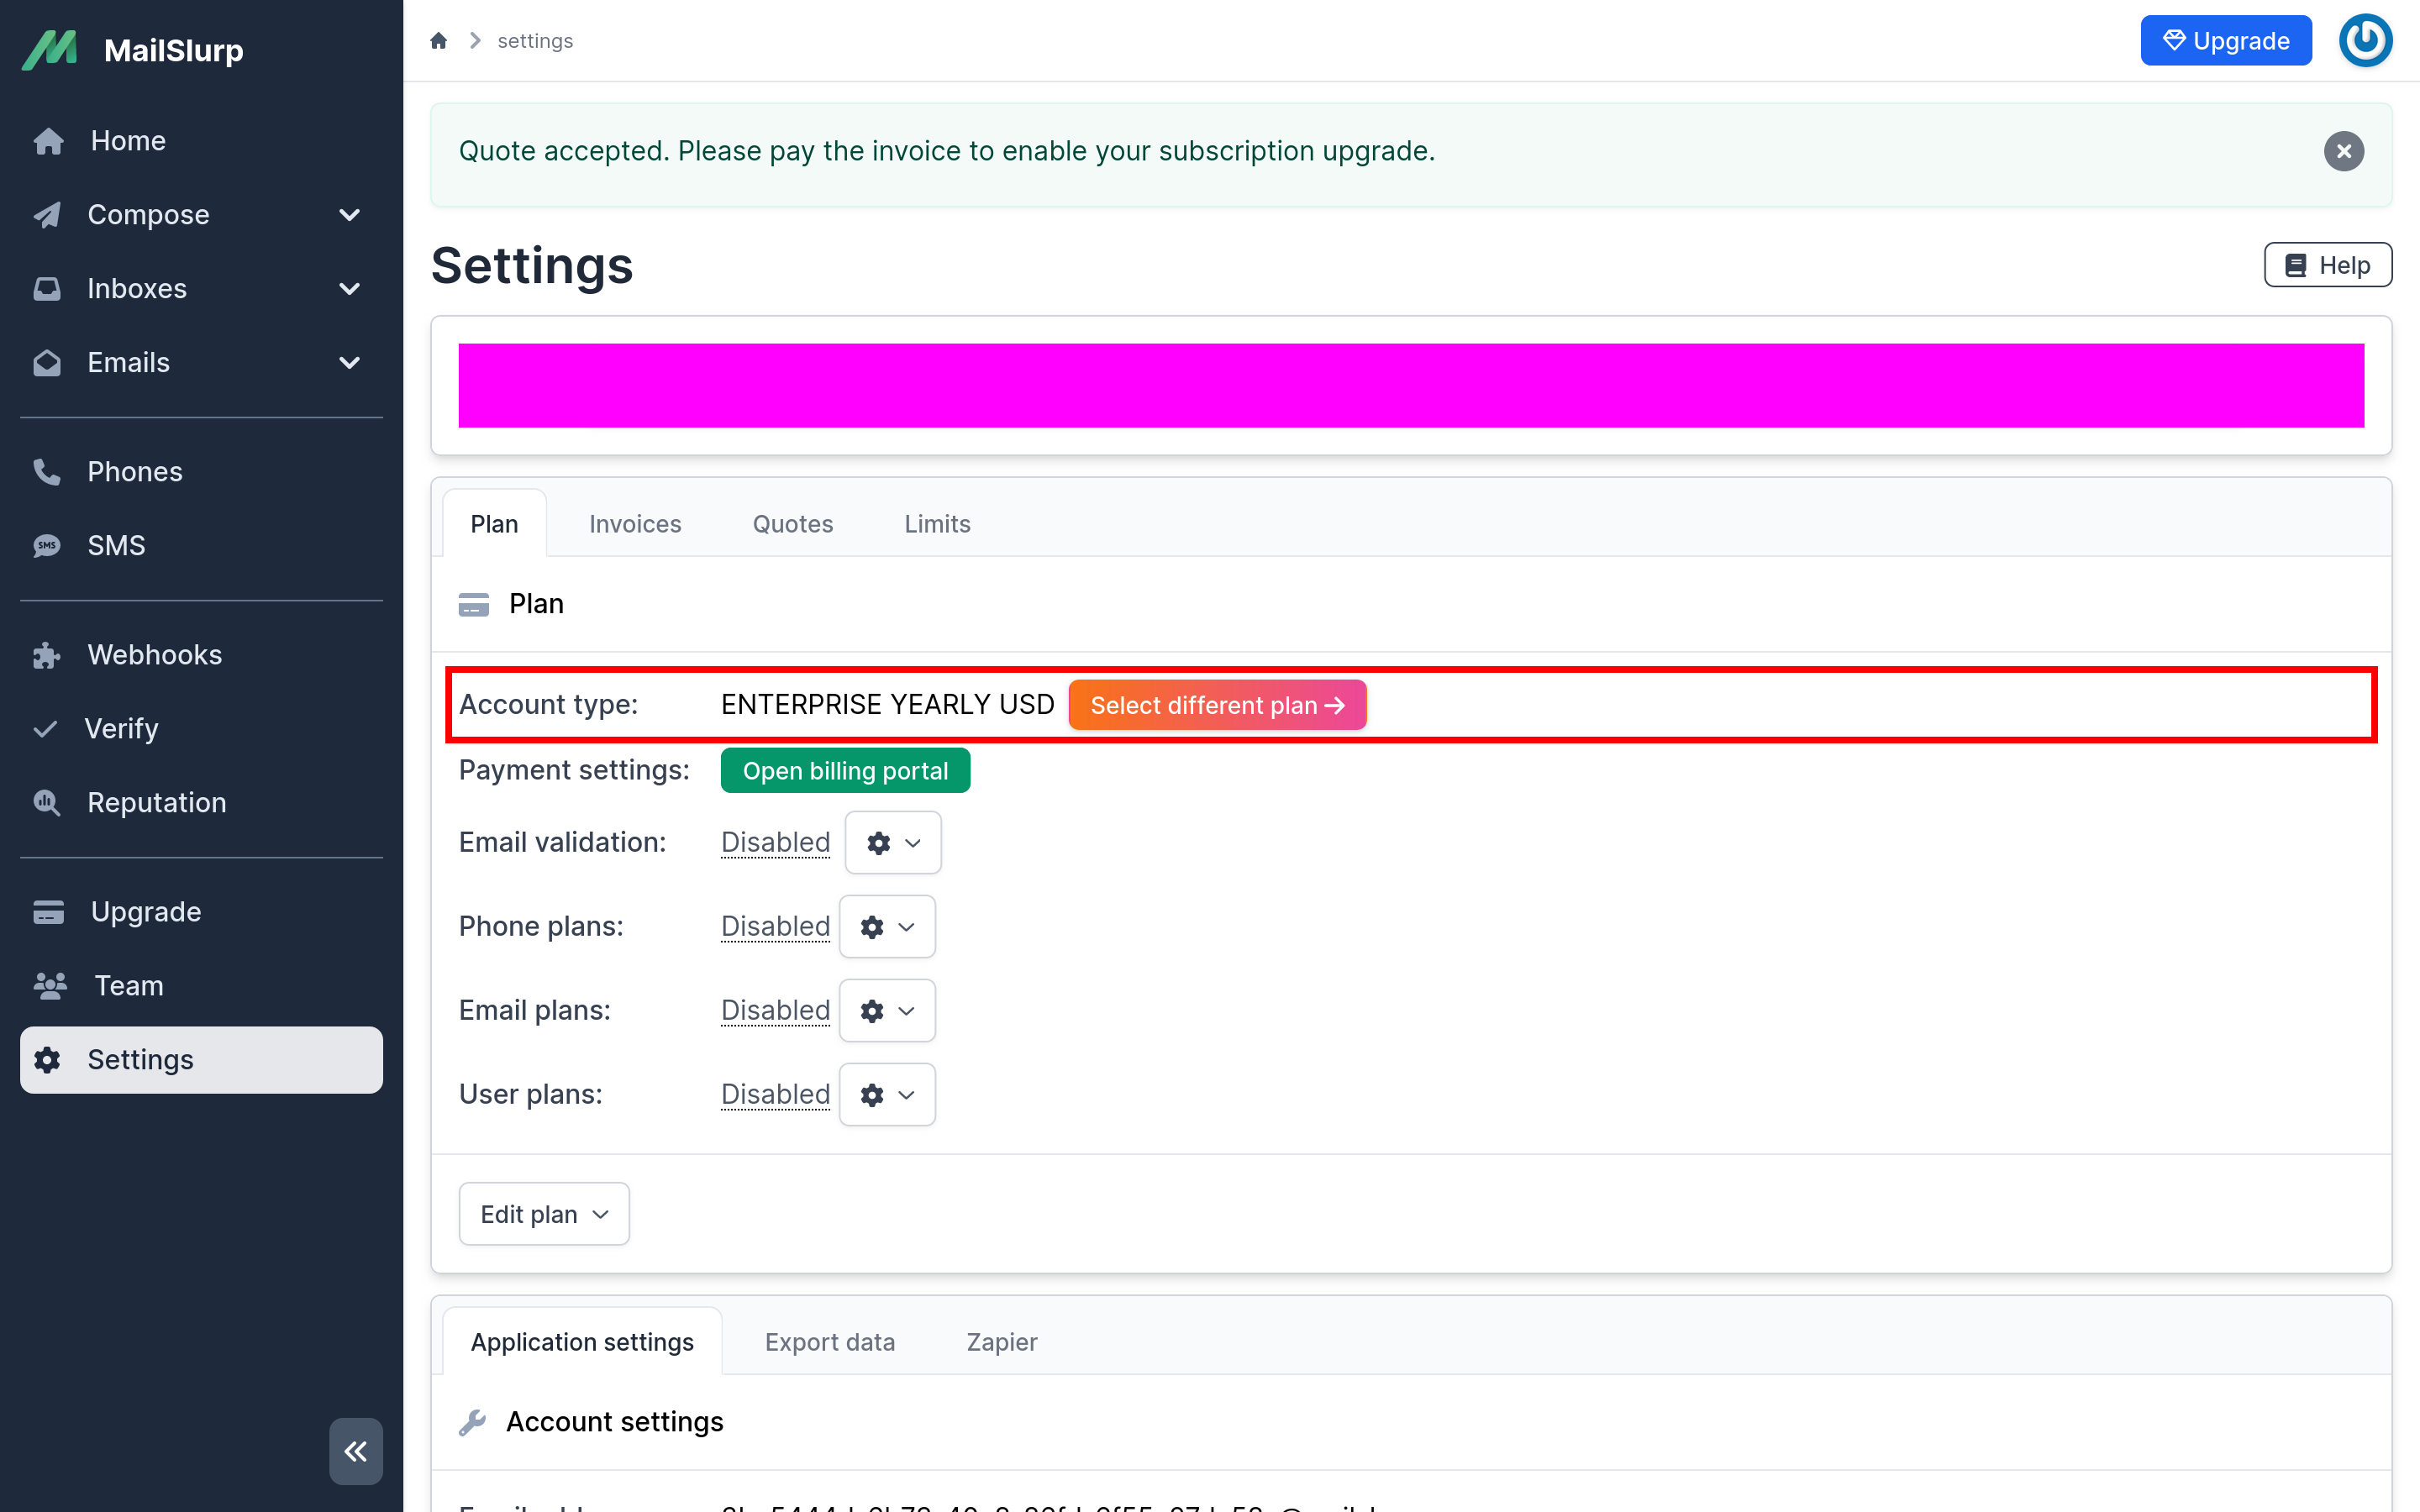
Task: Collapse the sidebar with double-chevron button
Action: (x=356, y=1451)
